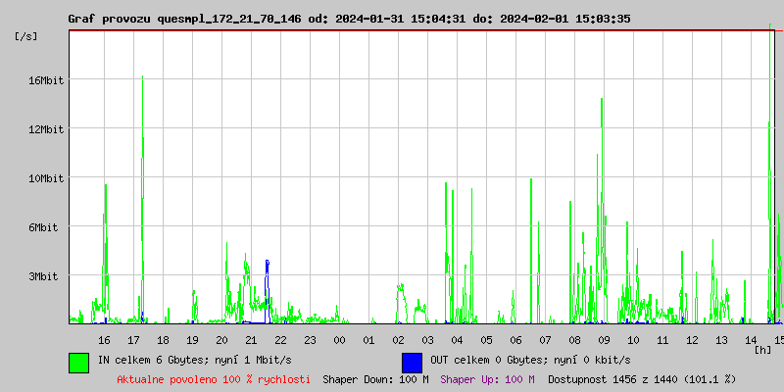Viewport: 784px width, 392px height.
Task: Click the blue OUT legend swatch
Action: [x=412, y=362]
